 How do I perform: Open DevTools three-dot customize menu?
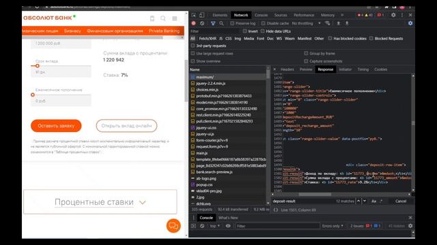(402, 15)
